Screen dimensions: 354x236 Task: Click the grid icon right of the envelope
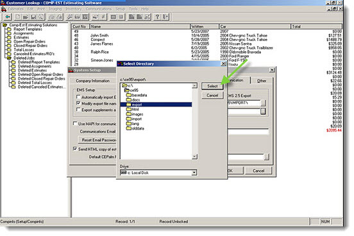[85, 17]
